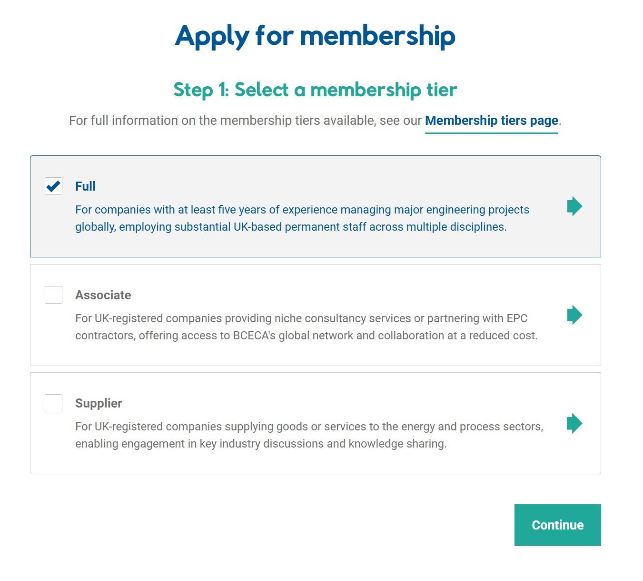Image resolution: width=643 pixels, height=581 pixels.
Task: Click the Associate tier description text
Action: (306, 327)
